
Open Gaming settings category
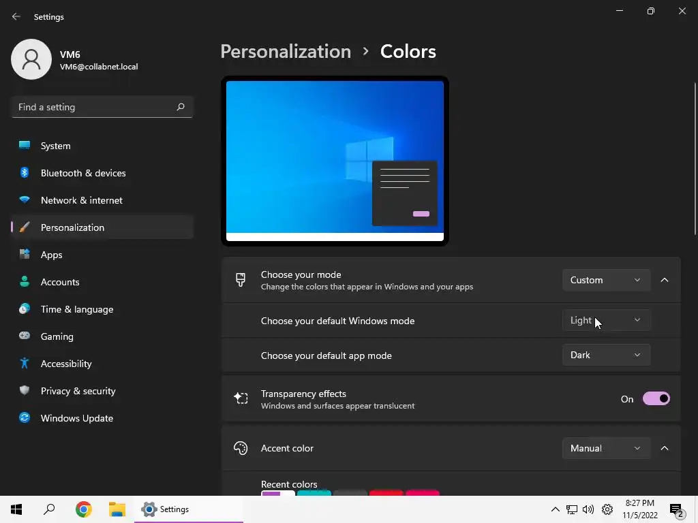pos(102,336)
